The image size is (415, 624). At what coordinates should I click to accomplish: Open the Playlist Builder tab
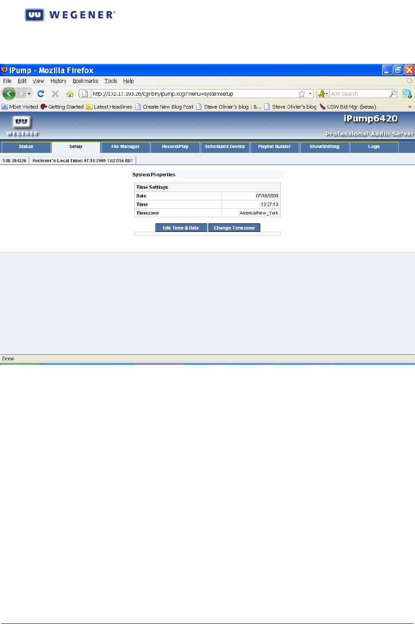[274, 147]
